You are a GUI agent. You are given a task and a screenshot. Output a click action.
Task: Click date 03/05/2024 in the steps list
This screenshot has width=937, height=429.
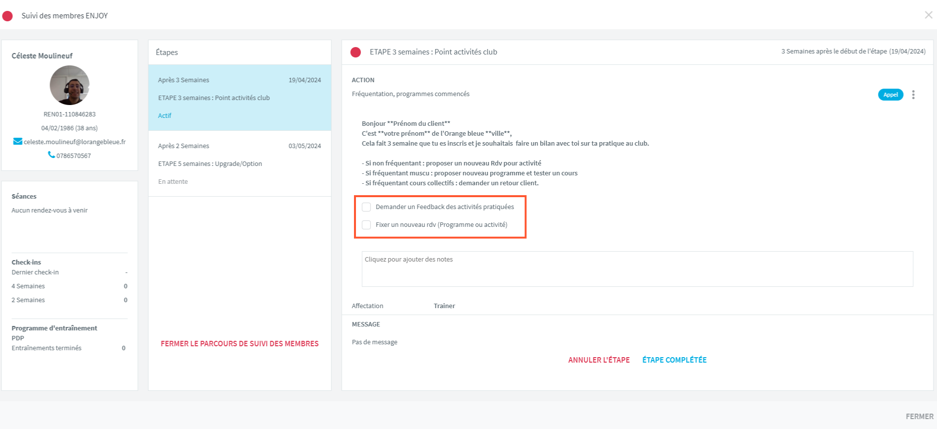coord(305,146)
